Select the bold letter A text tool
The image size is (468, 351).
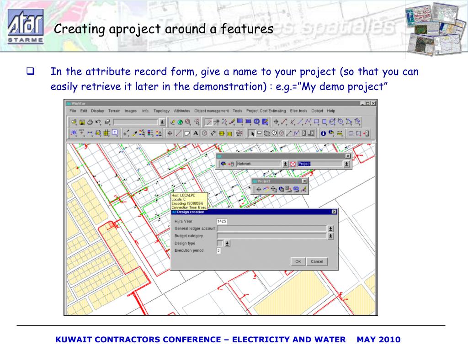196,133
